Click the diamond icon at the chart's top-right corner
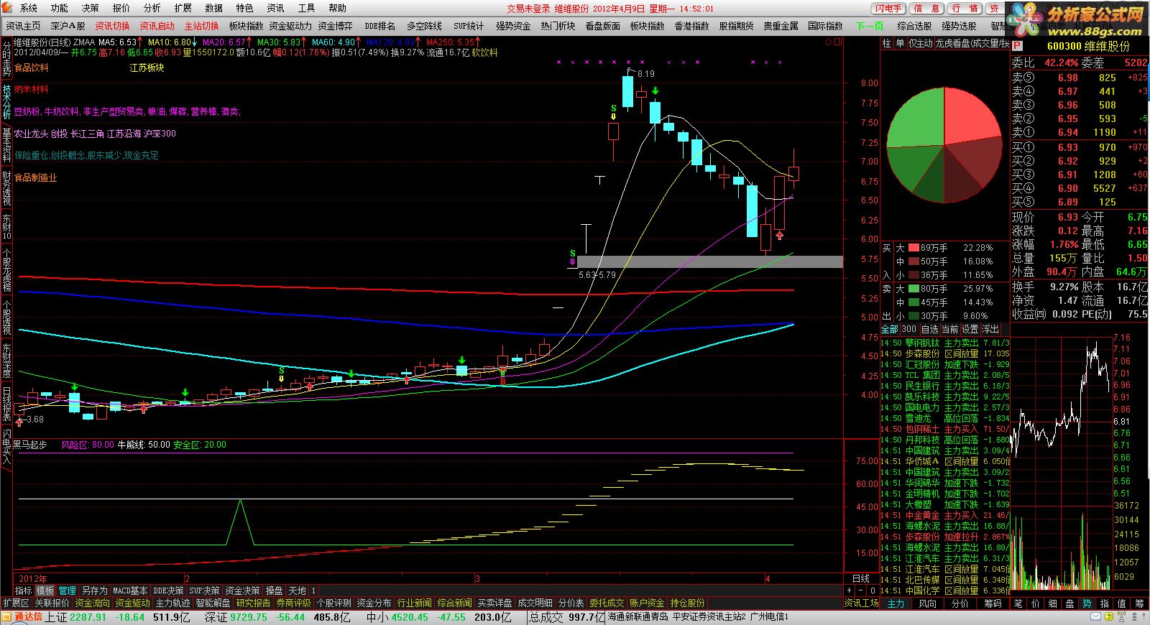Viewport: 1150px width, 625px height. pos(829,42)
